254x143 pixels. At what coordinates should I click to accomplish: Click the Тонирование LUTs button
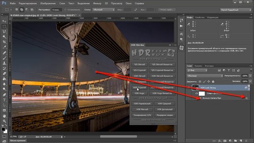pos(142,115)
